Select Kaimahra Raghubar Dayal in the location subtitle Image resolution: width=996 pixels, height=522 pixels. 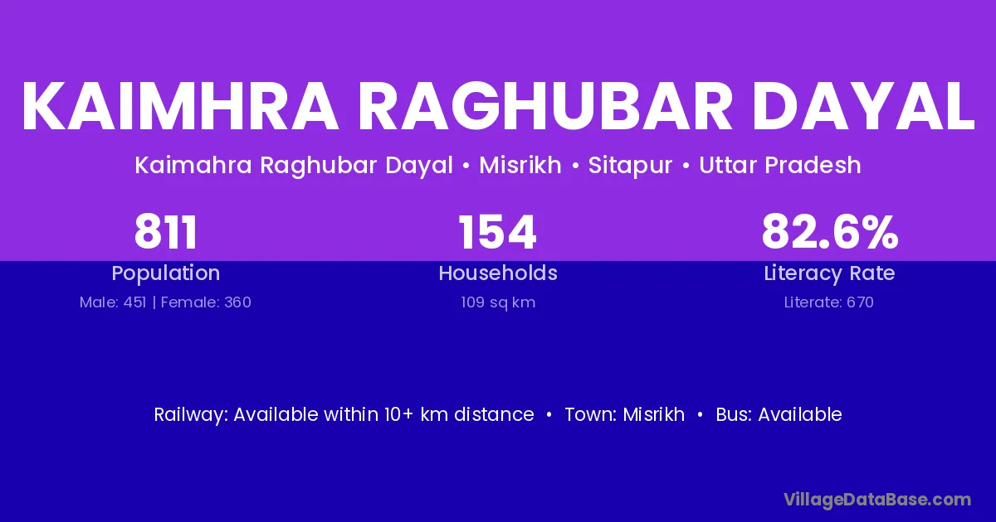(x=293, y=166)
